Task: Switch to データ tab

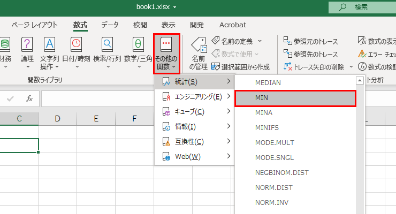Action: (110, 25)
